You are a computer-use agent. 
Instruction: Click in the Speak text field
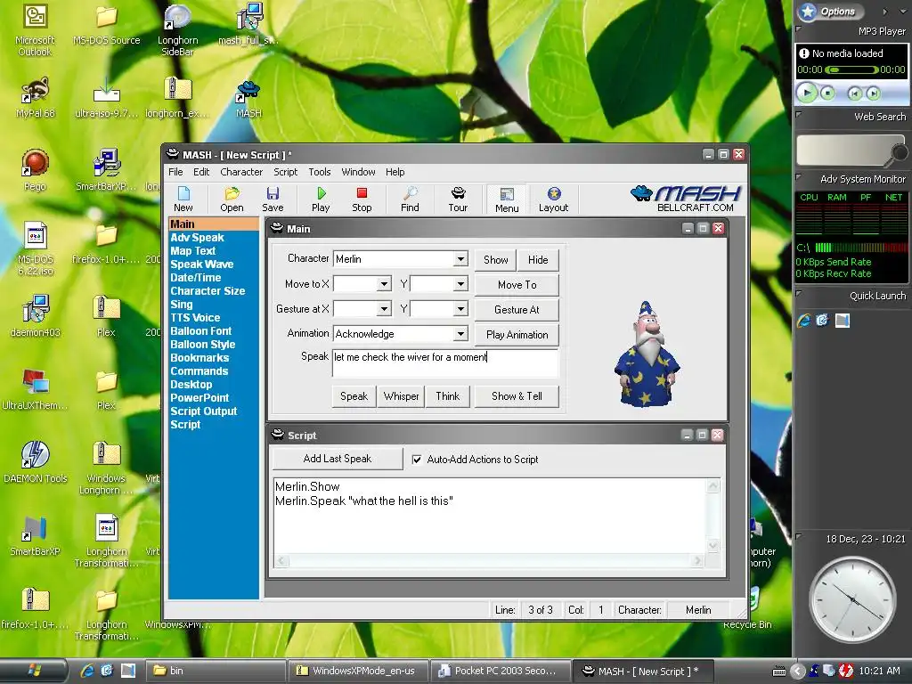pyautogui.click(x=445, y=363)
